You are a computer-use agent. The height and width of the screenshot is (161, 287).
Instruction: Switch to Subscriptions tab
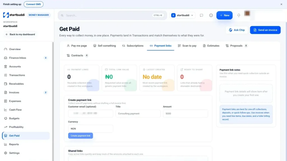pyautogui.click(x=133, y=46)
